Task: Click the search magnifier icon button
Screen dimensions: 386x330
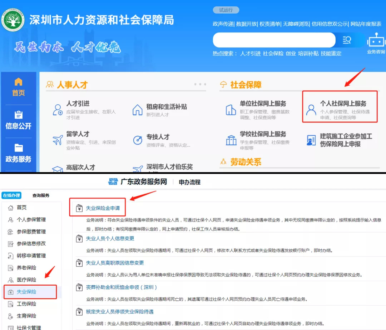Action: [347, 40]
